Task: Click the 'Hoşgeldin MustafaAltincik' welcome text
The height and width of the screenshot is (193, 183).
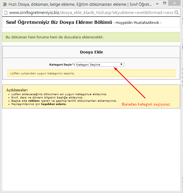Action: 138,23
